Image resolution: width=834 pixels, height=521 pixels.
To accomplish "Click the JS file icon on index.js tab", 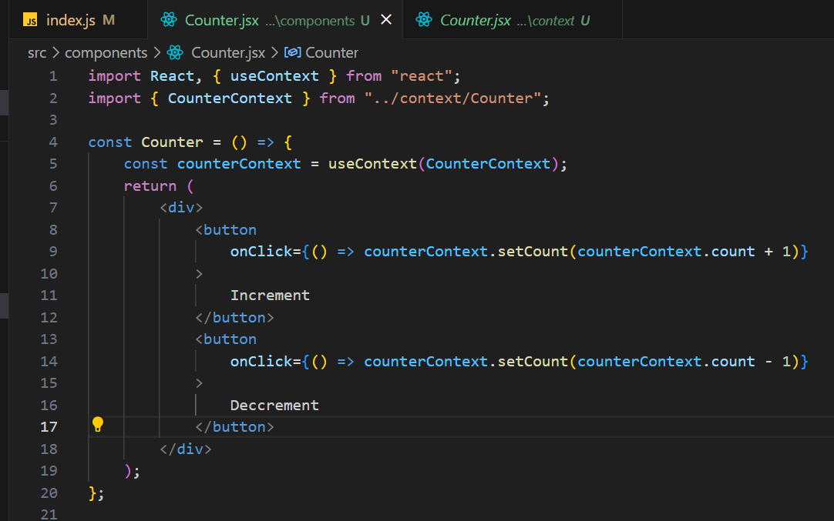I will click(x=30, y=20).
